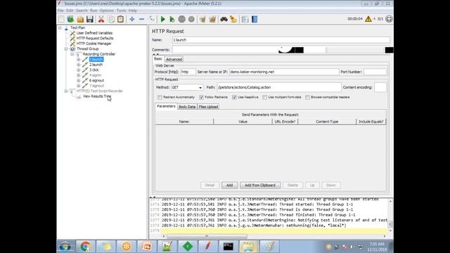This screenshot has height=253, width=450.
Task: Collapse the Thread Group node
Action: [66, 49]
